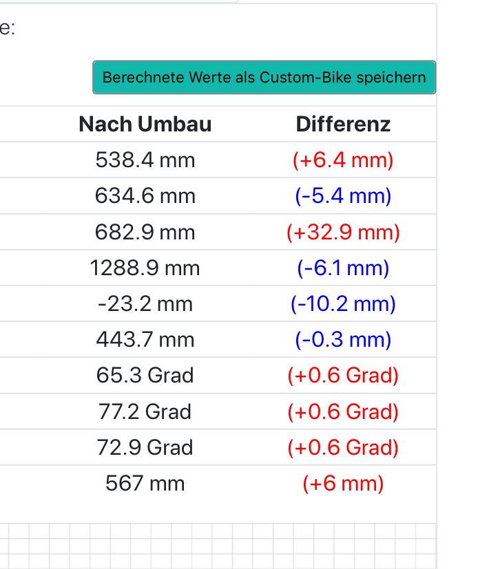Select the 65.3 Grad value
This screenshot has width=478, height=569.
(x=145, y=376)
